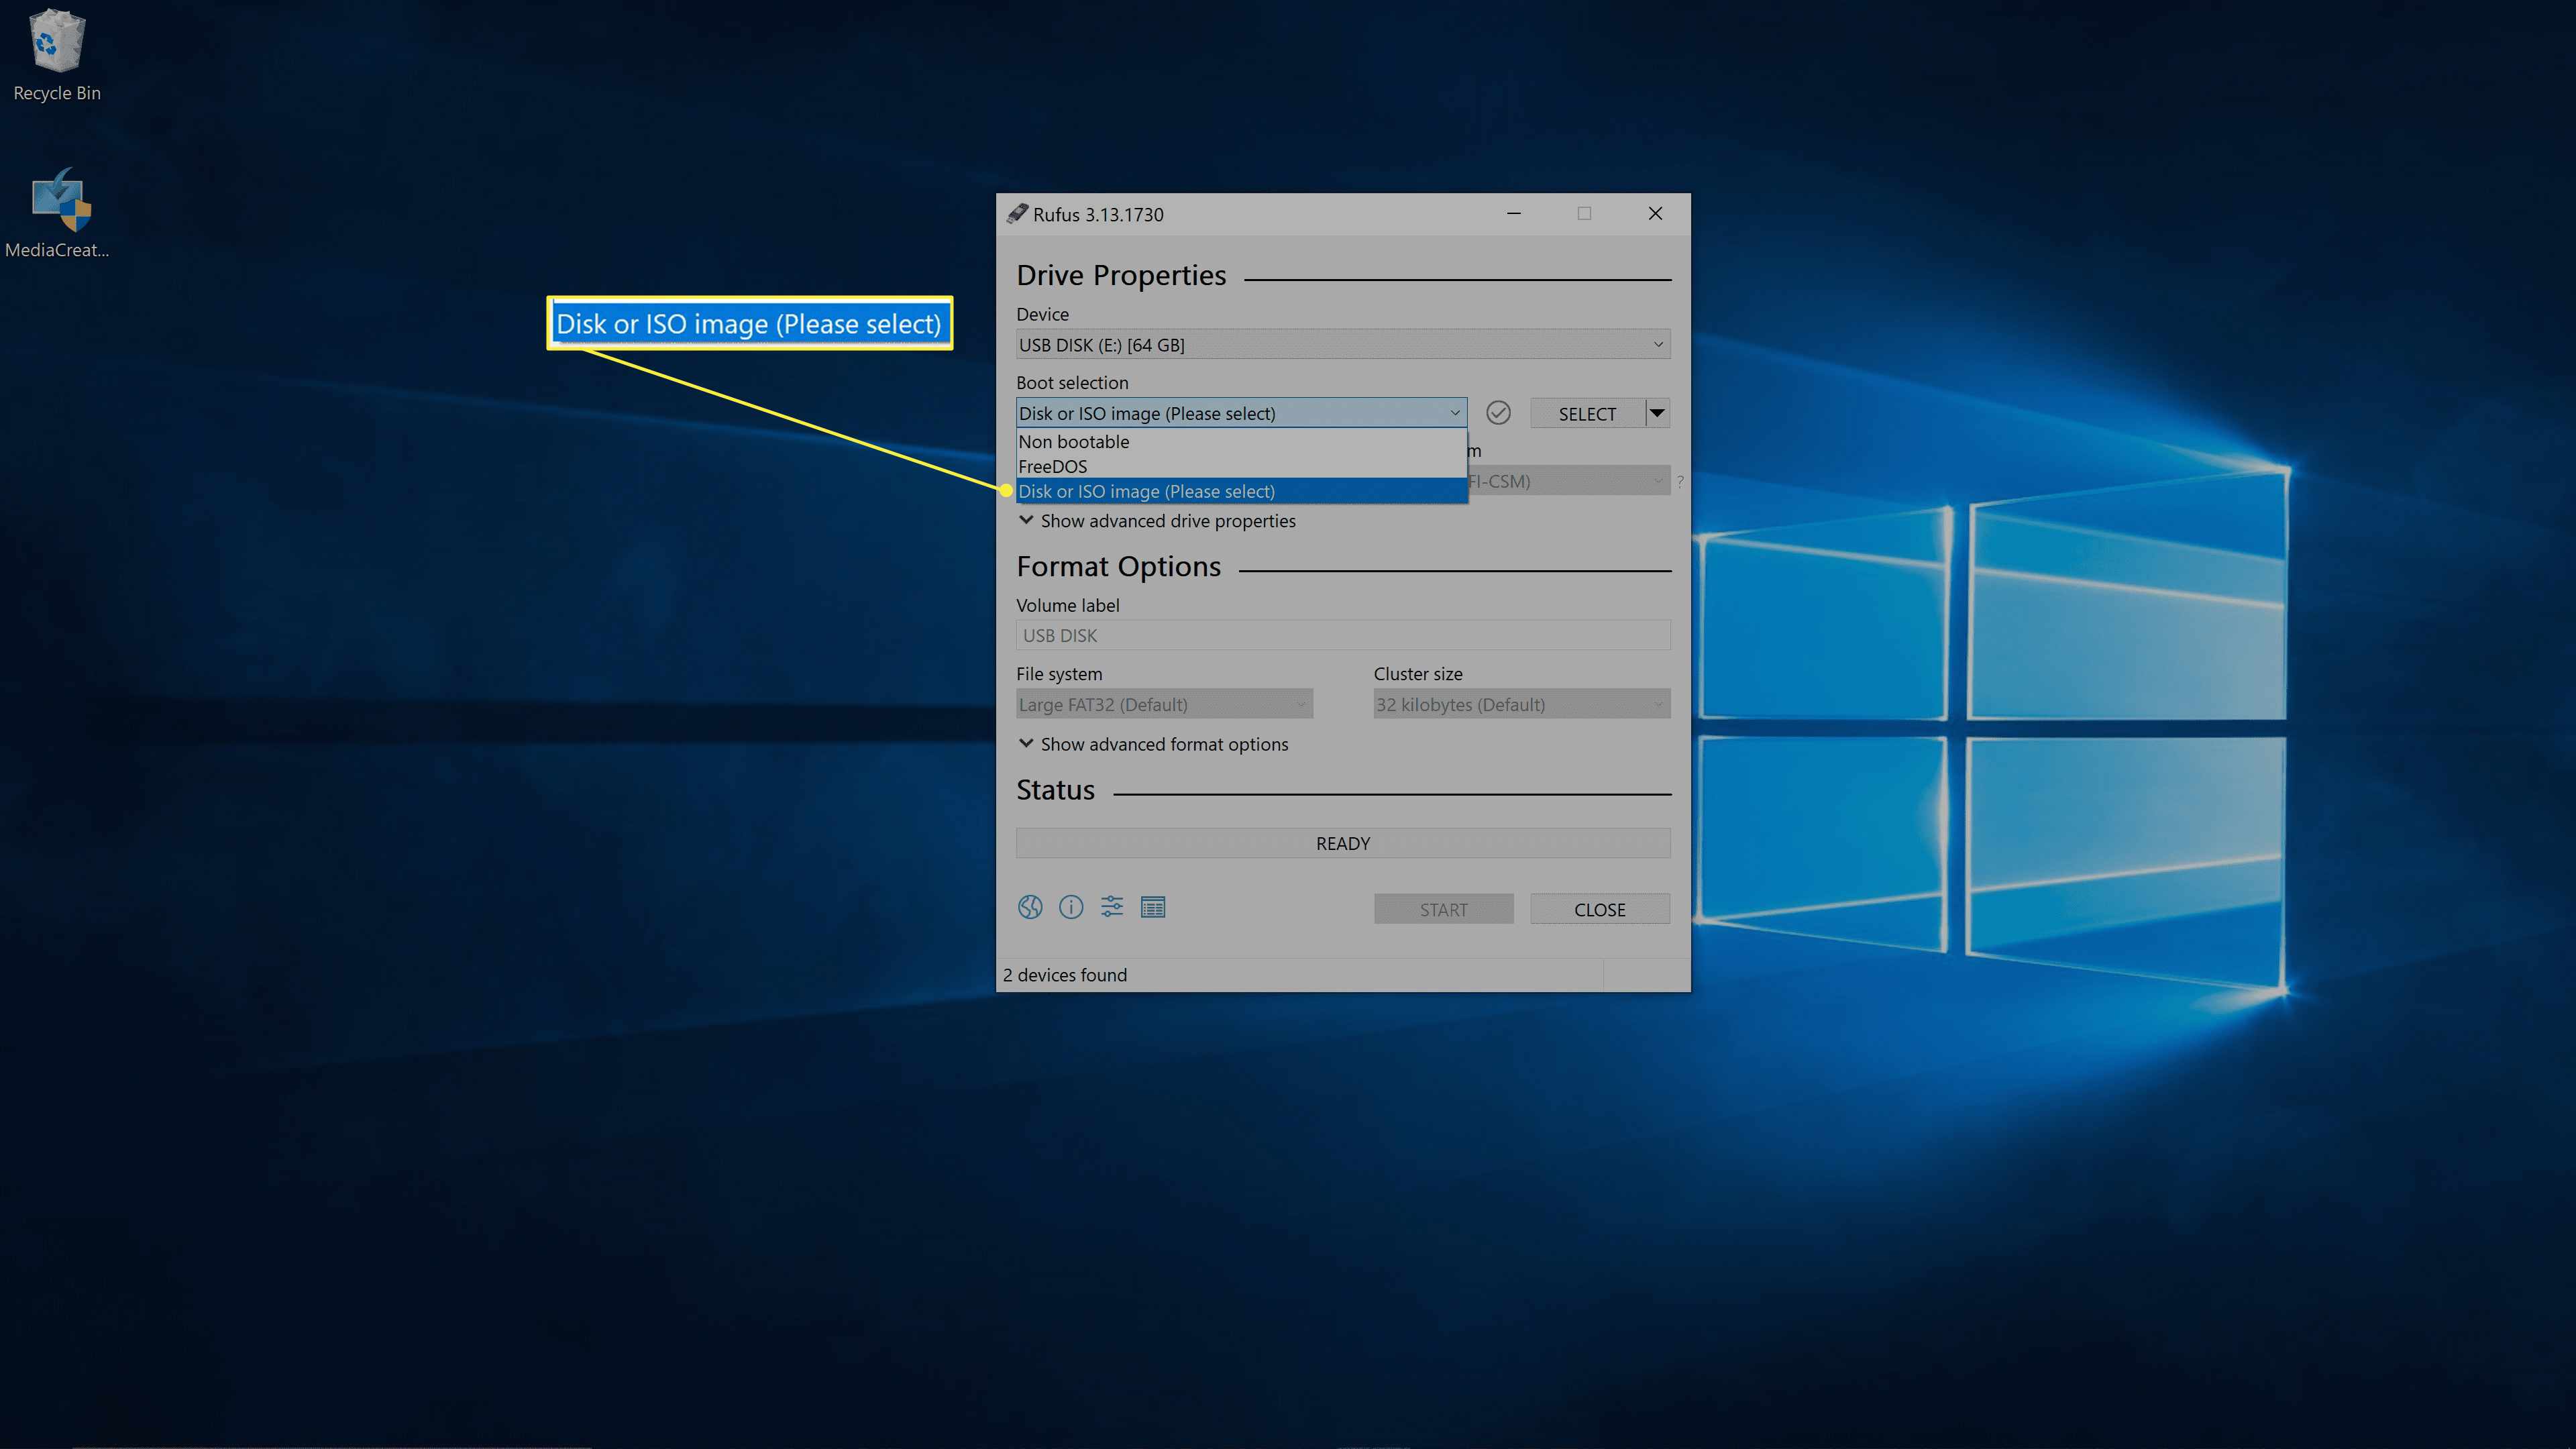This screenshot has width=2576, height=1449.
Task: Click the 2 devices found status text
Action: [x=1065, y=975]
